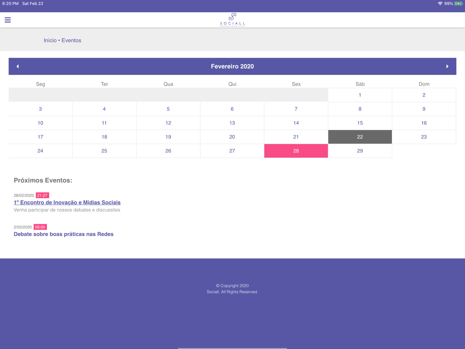Select day 26 in the calendar
The height and width of the screenshot is (349, 465).
coord(168,151)
